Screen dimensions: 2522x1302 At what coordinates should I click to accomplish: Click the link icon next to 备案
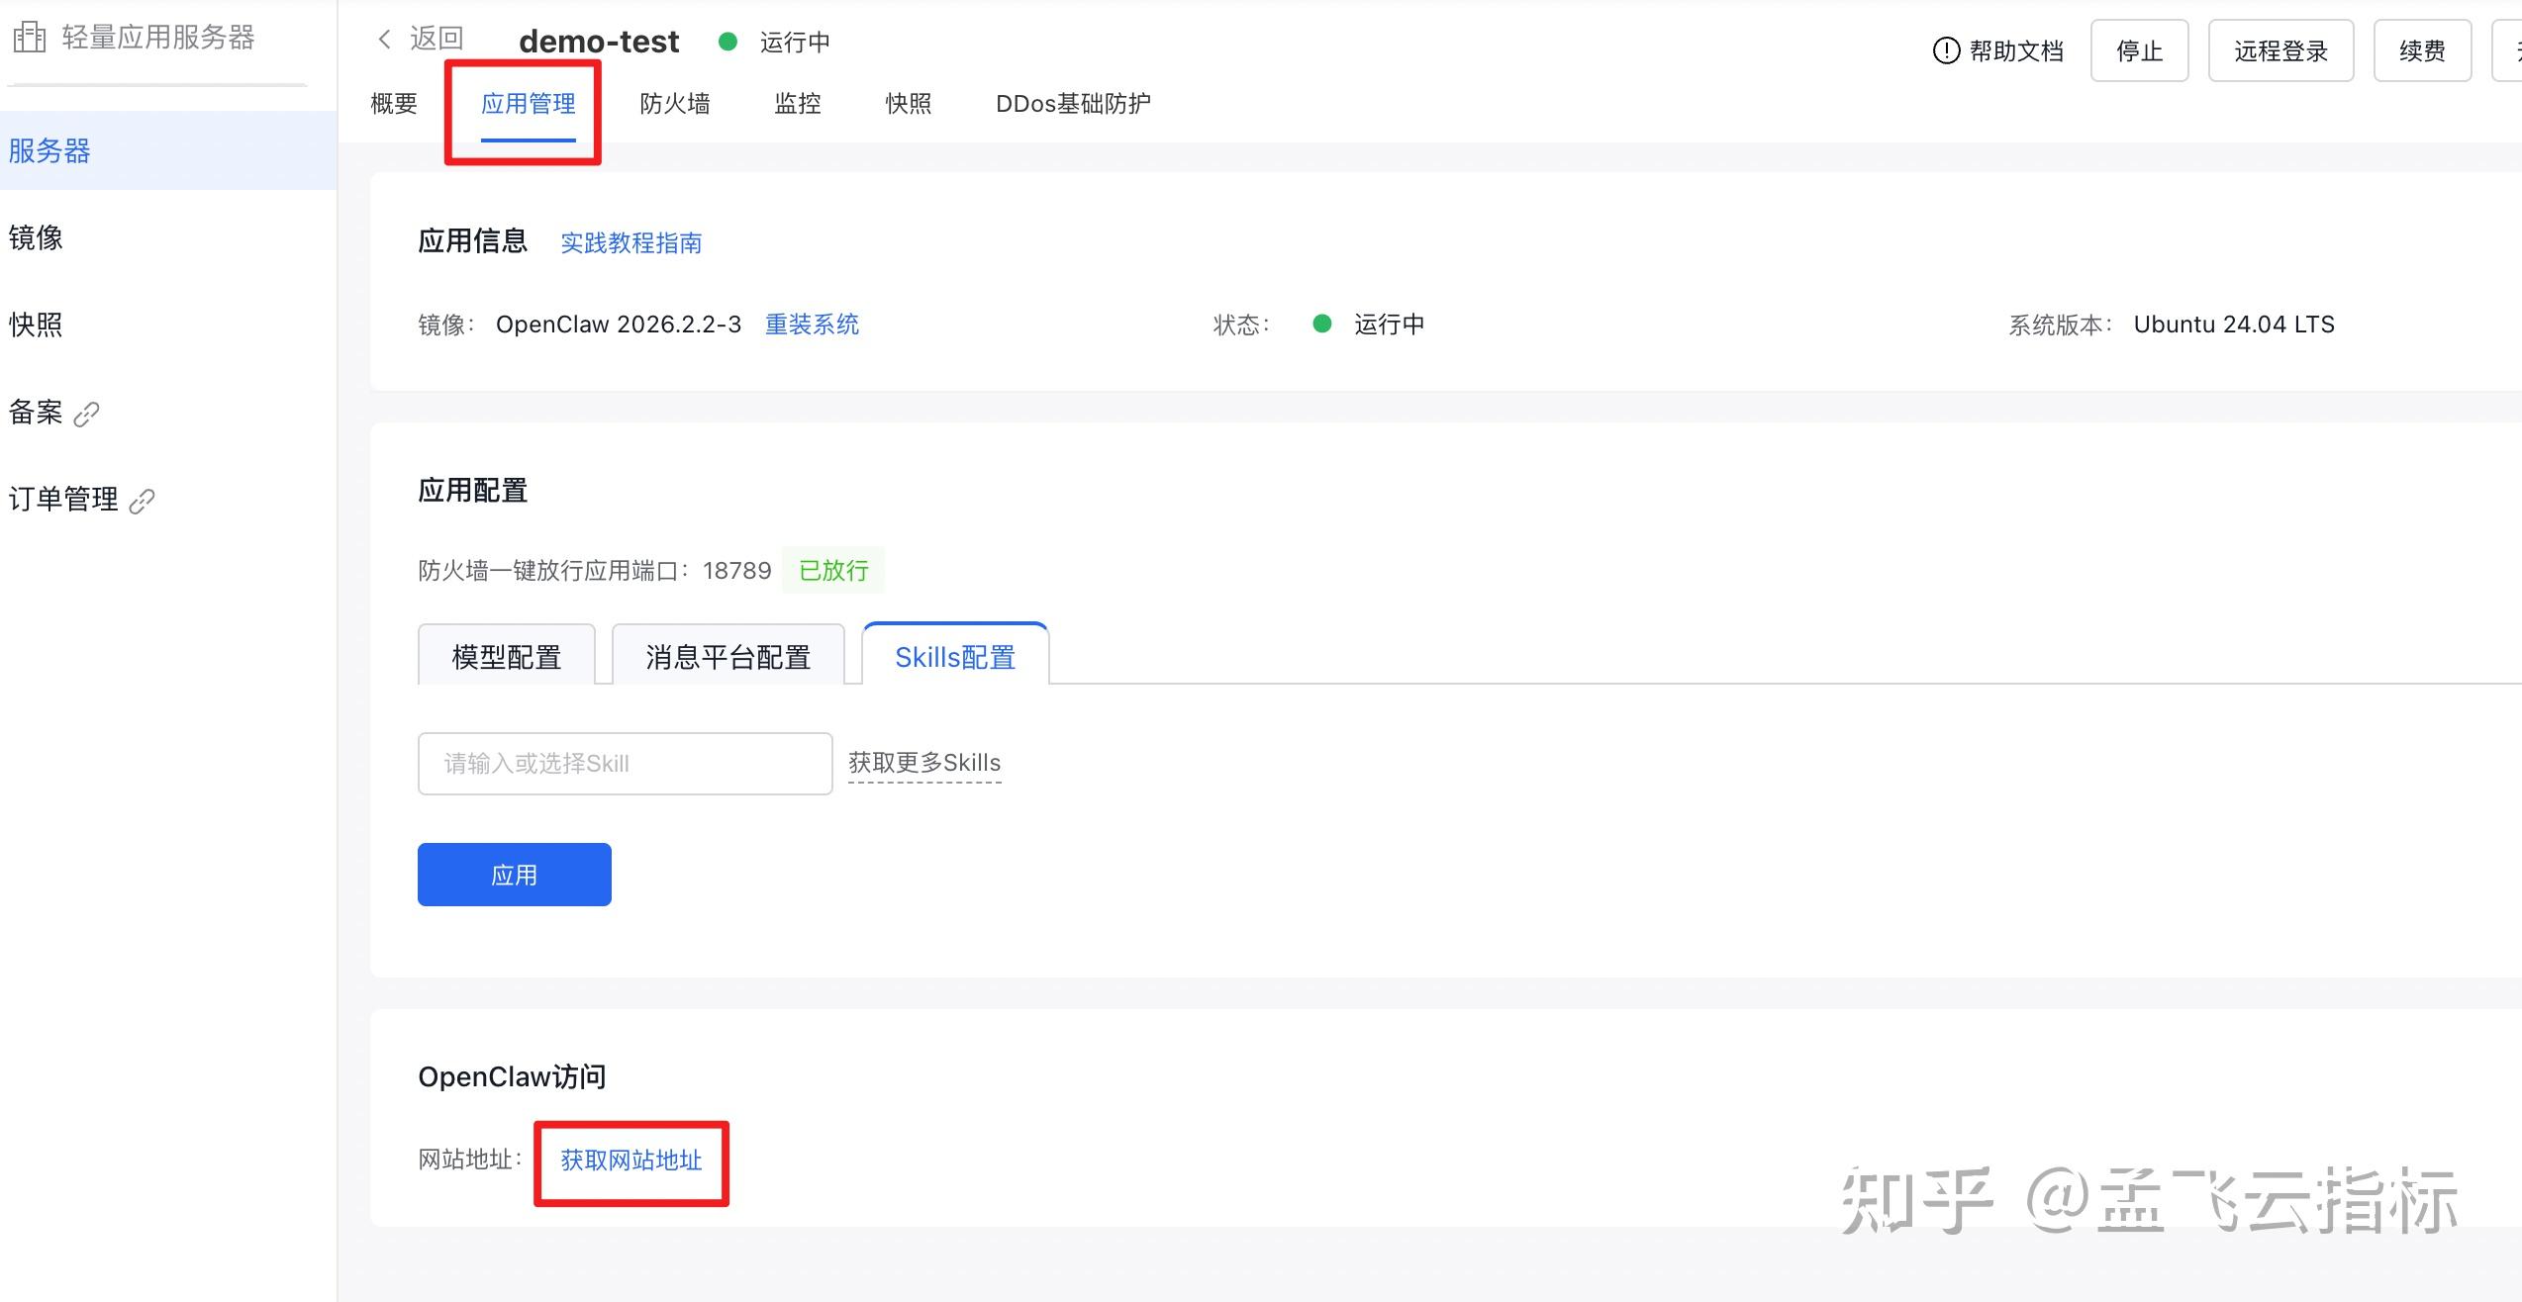coord(87,414)
